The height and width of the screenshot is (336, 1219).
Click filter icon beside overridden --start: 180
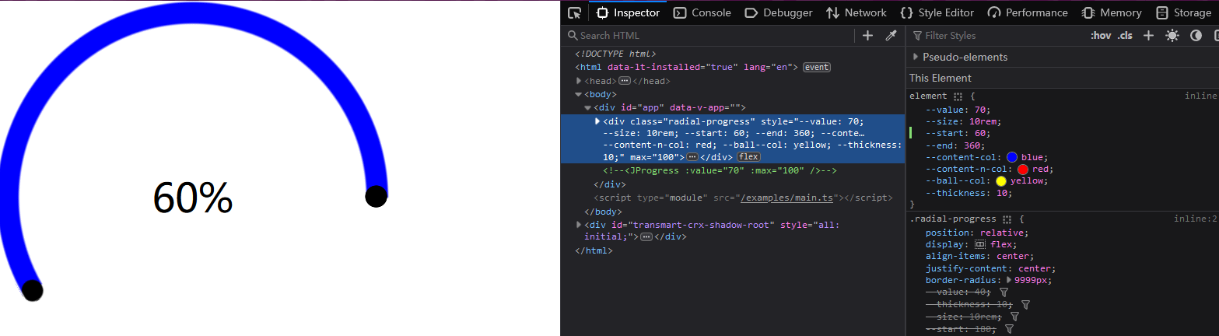[x=1009, y=329]
